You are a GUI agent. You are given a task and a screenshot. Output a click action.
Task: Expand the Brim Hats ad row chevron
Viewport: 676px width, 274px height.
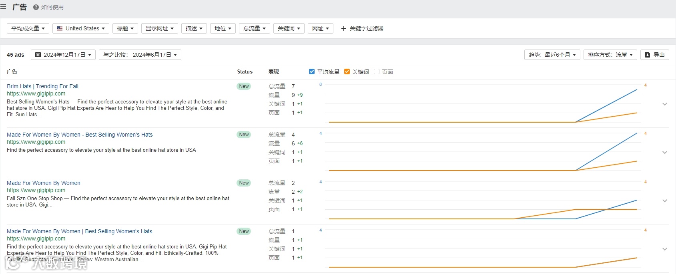665,104
